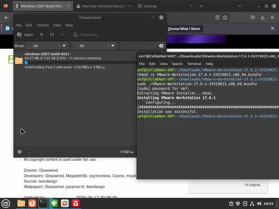Click the green floppy save icon on webpage
Viewport: 279px width, 209px height.
click(11, 59)
